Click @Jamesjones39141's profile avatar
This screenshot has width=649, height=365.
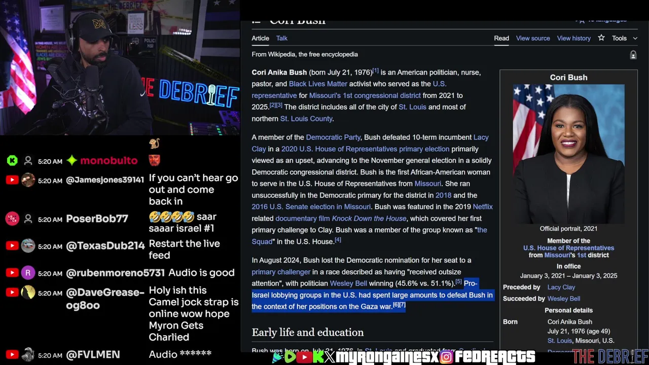click(28, 180)
